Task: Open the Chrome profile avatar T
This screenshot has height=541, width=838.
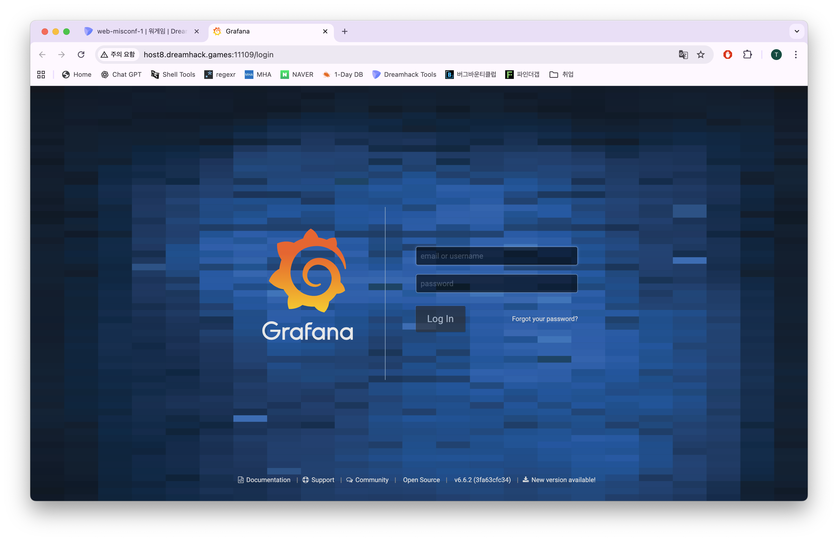Action: coord(776,55)
